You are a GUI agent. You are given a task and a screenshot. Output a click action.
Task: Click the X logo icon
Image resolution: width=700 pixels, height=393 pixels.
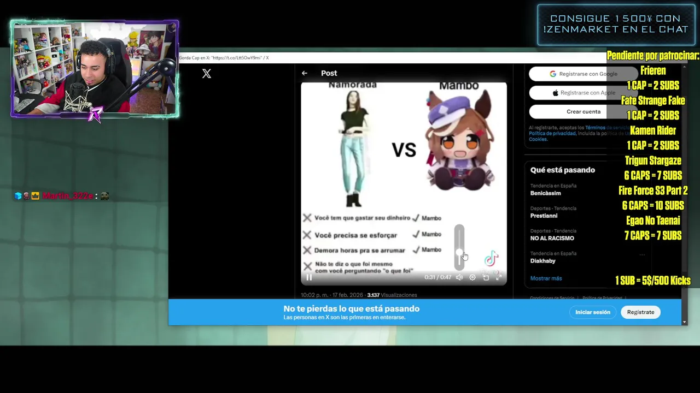tap(207, 74)
